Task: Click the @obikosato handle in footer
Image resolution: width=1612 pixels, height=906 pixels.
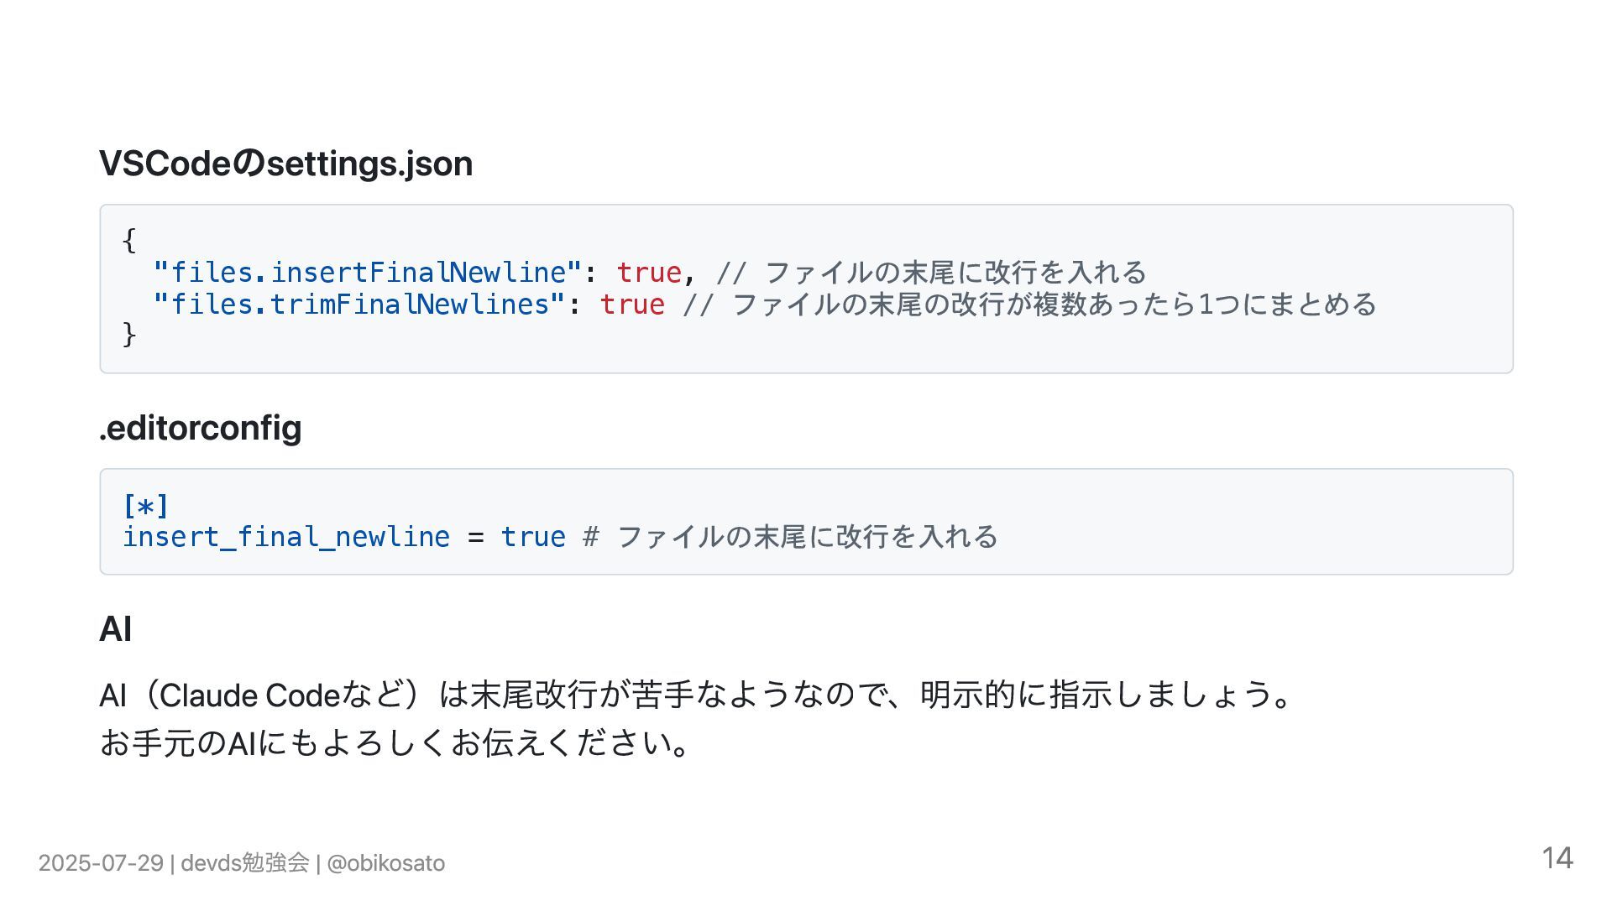Action: point(386,863)
